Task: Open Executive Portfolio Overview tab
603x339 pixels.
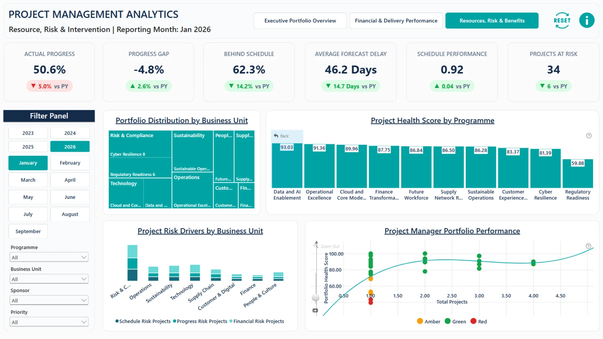Action: [300, 21]
